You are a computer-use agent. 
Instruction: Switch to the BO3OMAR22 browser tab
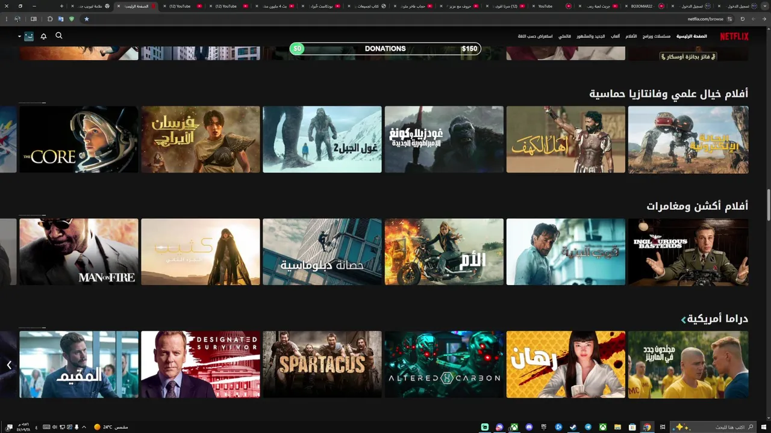(x=645, y=6)
